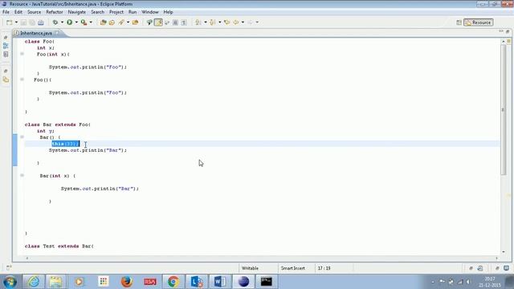514x289 pixels.
Task: Click the Back navigation arrow icon
Action: [235, 22]
